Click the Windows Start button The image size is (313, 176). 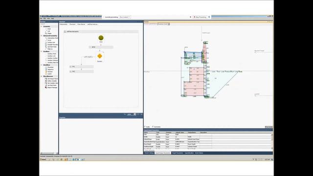coord(43,159)
